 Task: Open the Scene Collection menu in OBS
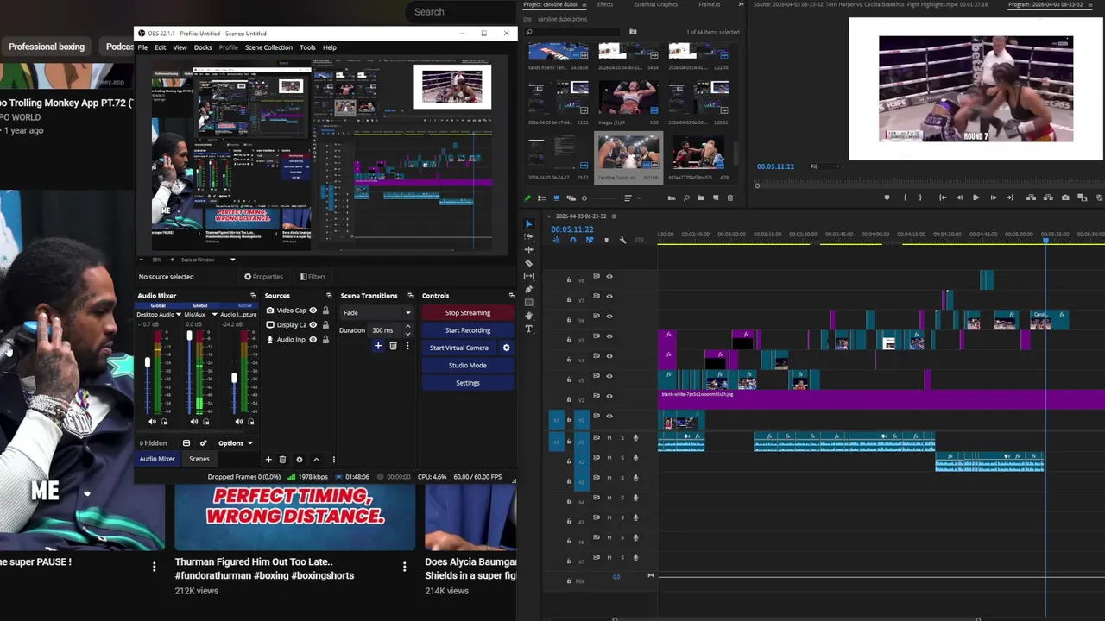tap(268, 47)
